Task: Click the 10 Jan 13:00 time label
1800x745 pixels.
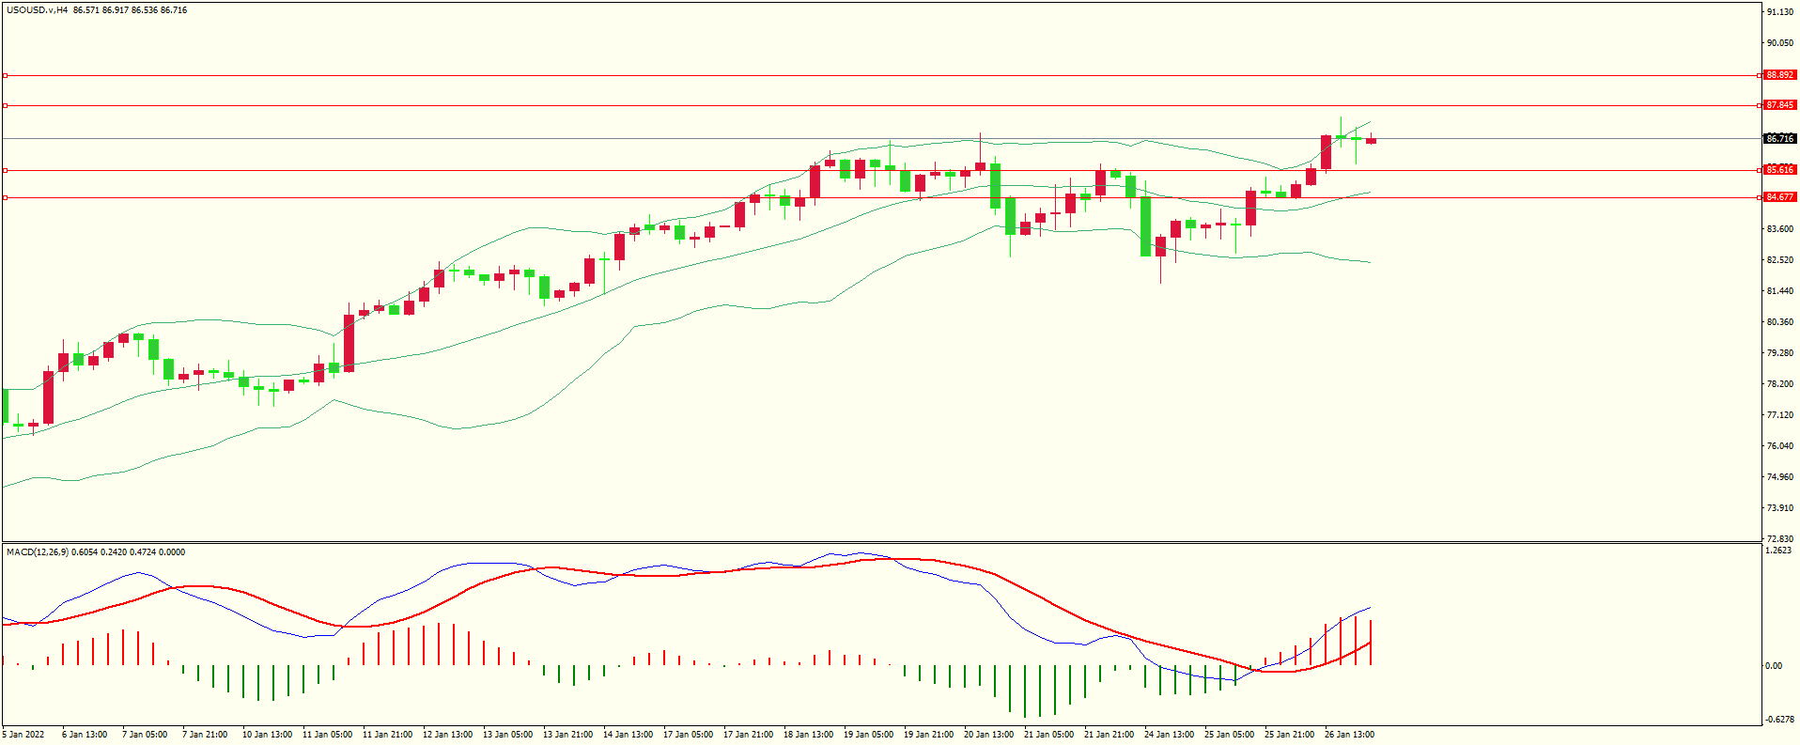Action: [x=267, y=735]
